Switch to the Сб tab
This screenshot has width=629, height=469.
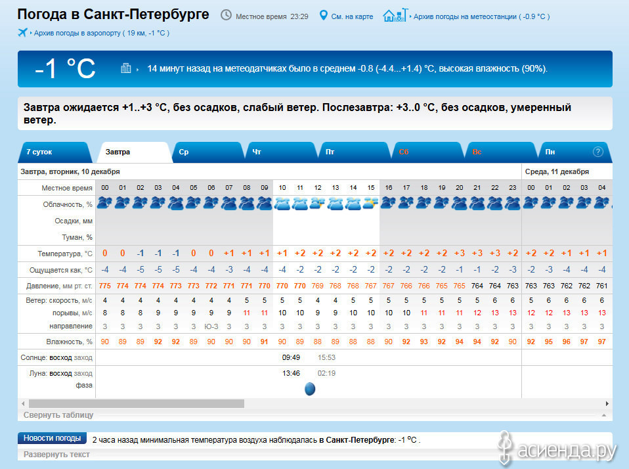427,152
